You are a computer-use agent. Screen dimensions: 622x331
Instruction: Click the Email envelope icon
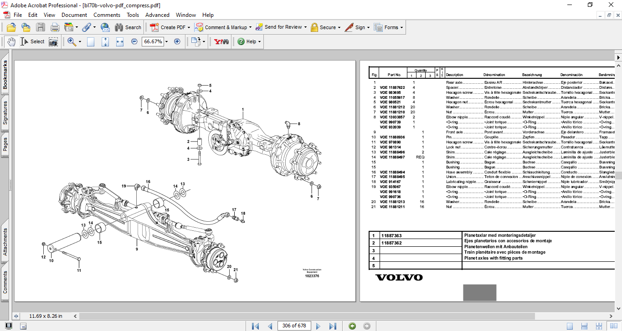pos(105,27)
